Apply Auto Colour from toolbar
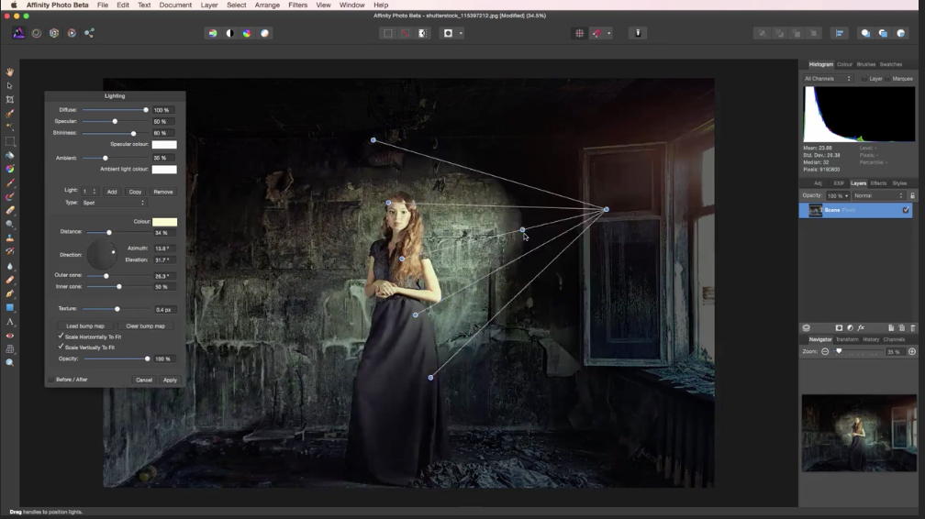Viewport: 925px width, 519px height. click(247, 33)
